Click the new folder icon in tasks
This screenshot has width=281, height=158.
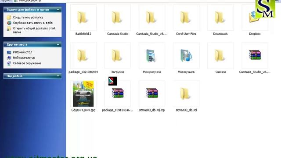[9, 18]
